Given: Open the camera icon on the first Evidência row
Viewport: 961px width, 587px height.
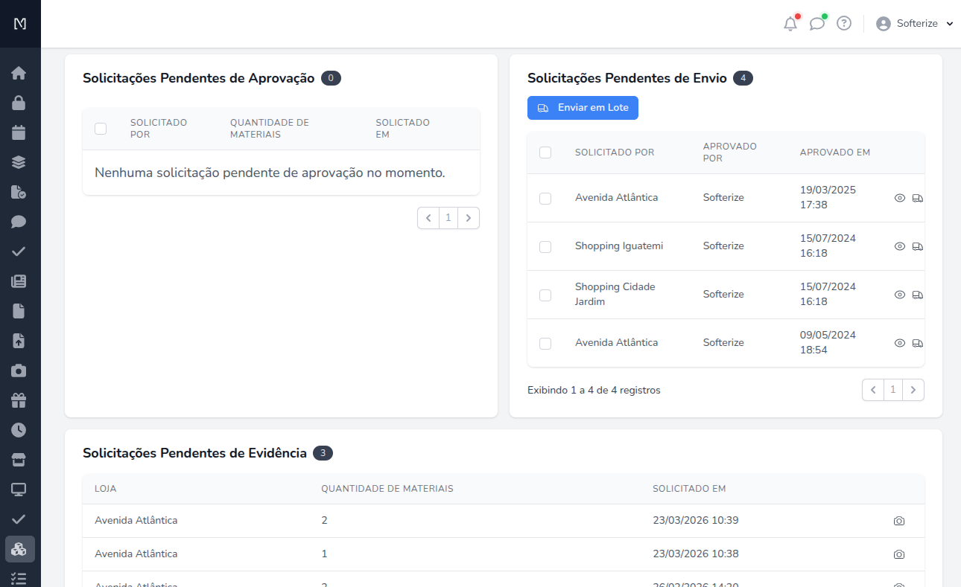Looking at the screenshot, I should click(898, 521).
